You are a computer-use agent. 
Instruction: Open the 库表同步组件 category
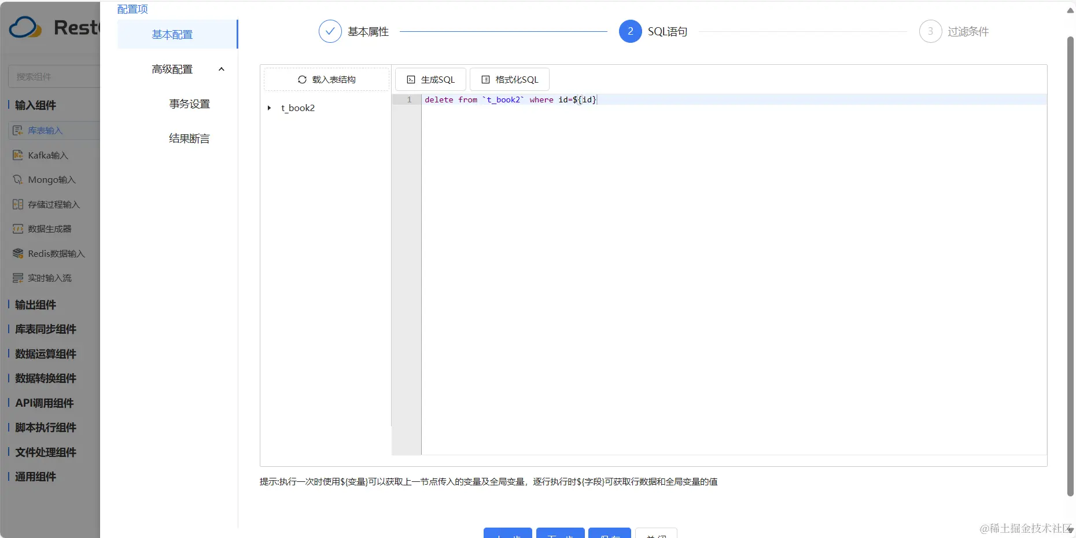46,329
